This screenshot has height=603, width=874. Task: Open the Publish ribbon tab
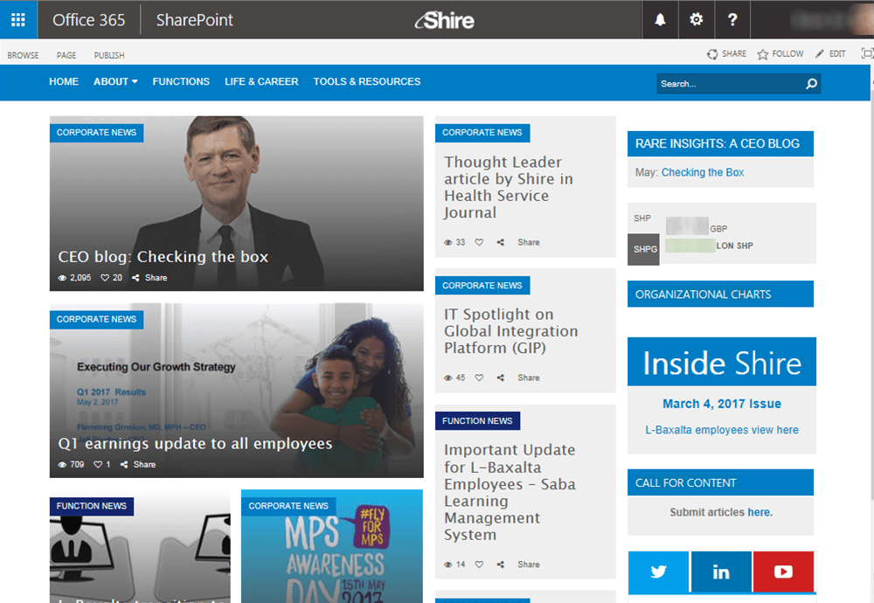(x=109, y=55)
